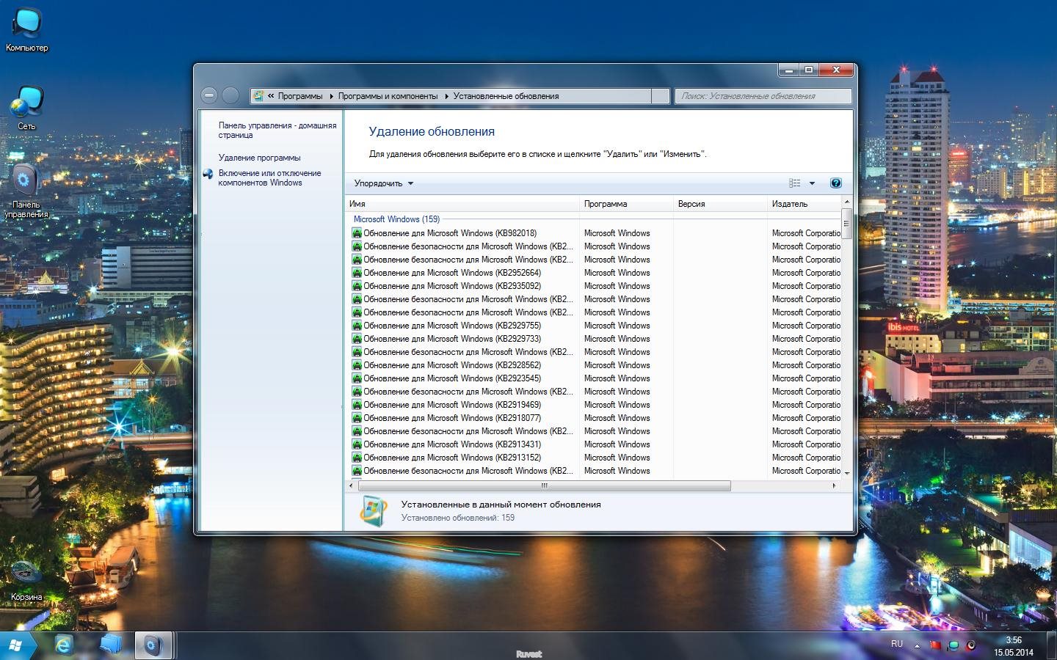This screenshot has width=1057, height=660.
Task: Click the Forward navigation arrow button
Action: click(230, 95)
